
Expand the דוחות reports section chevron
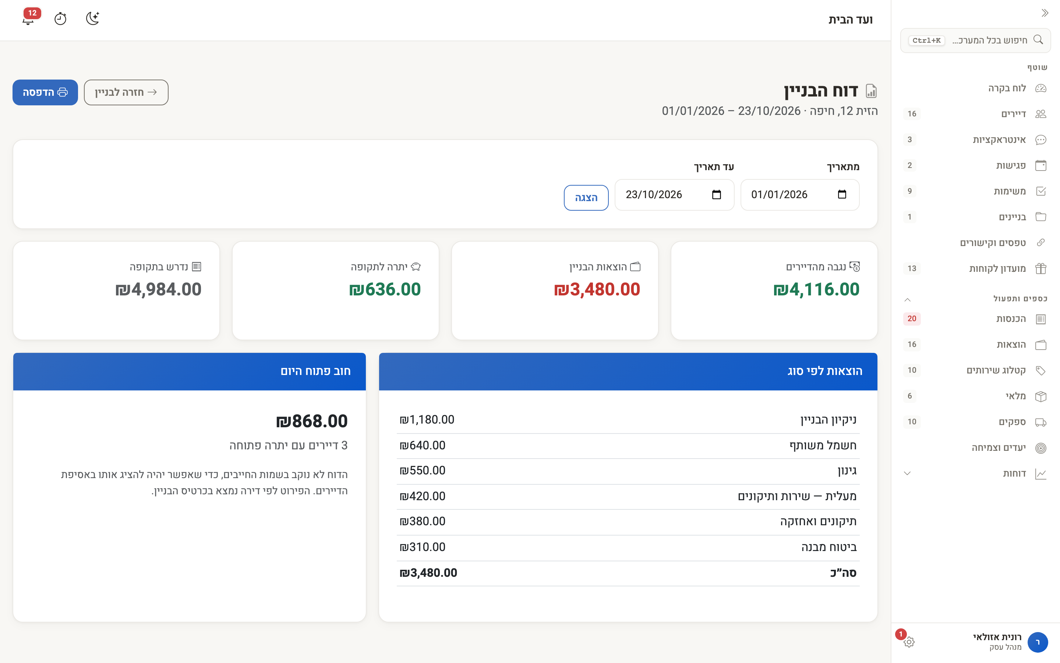[908, 474]
